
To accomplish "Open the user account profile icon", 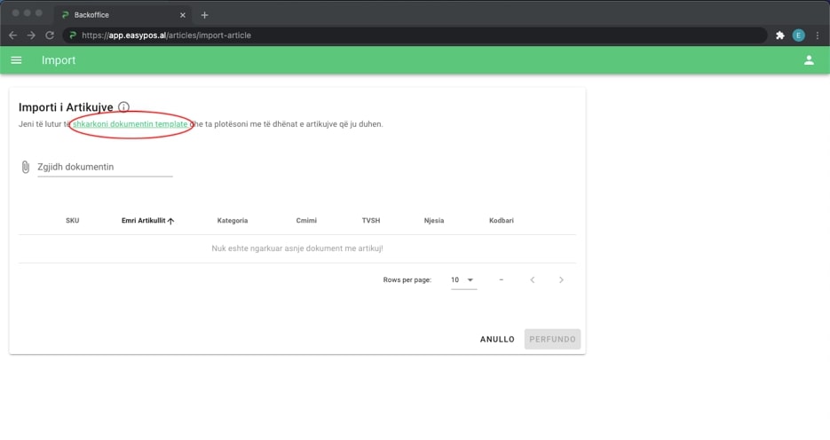I will 808,60.
